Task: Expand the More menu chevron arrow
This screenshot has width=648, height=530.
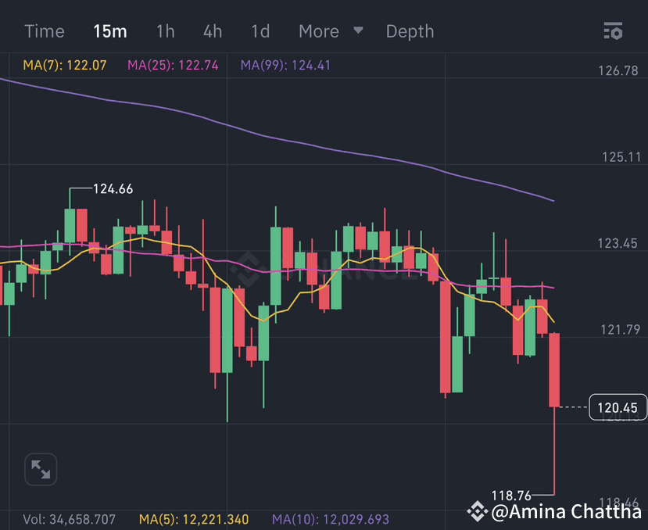Action: 358,33
